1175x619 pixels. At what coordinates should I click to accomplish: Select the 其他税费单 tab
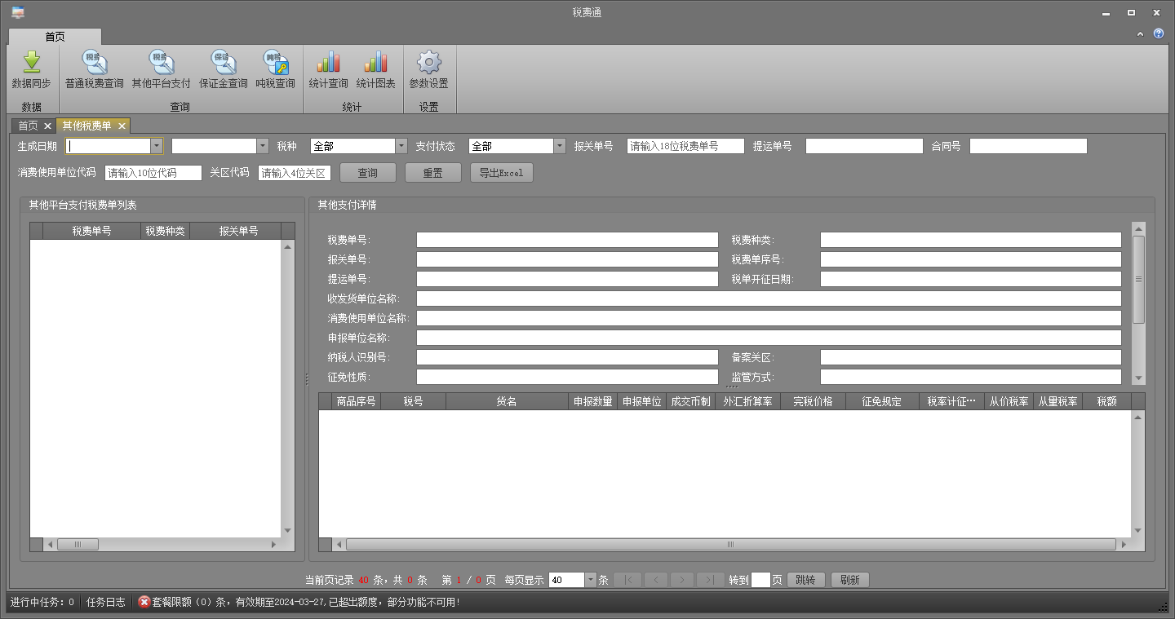pos(86,126)
